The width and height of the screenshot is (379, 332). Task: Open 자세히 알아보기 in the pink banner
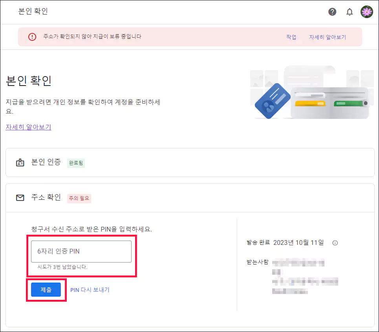[x=328, y=36]
